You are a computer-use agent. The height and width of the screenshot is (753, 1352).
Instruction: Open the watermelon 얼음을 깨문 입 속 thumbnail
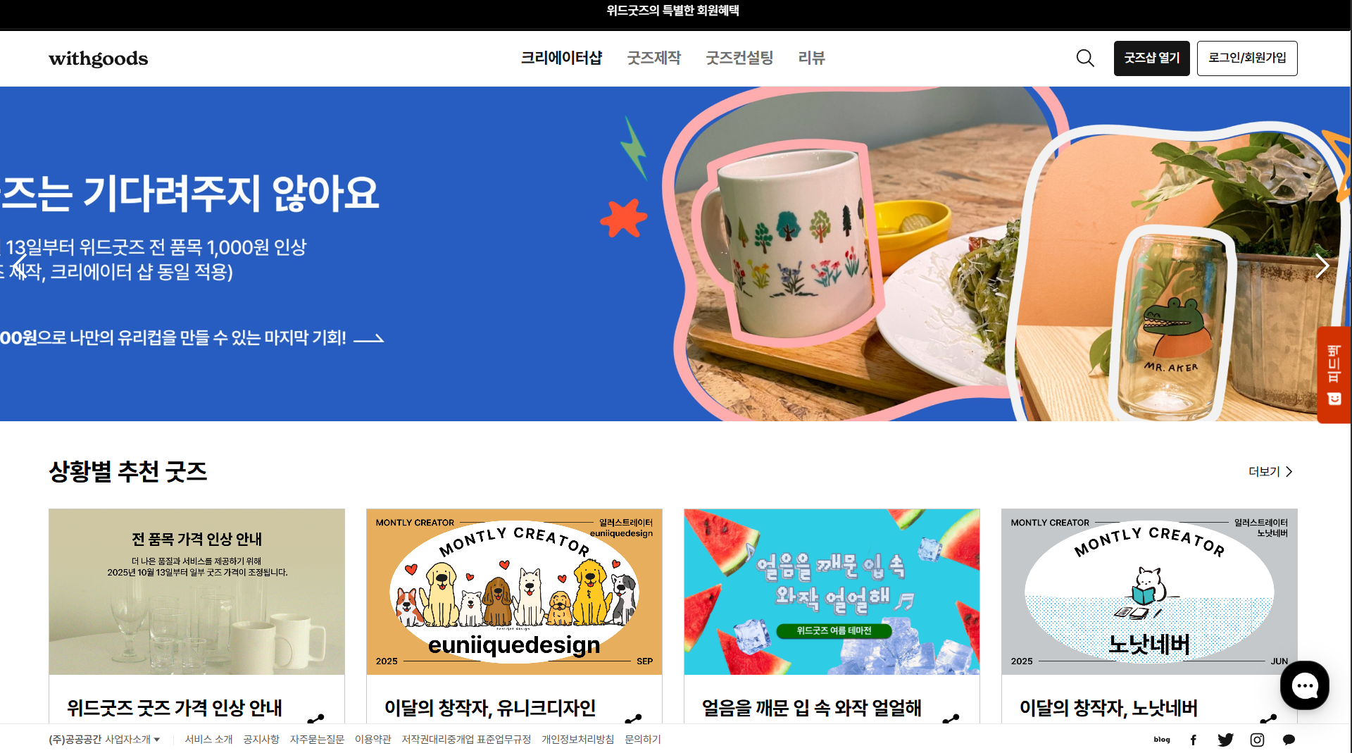click(832, 592)
